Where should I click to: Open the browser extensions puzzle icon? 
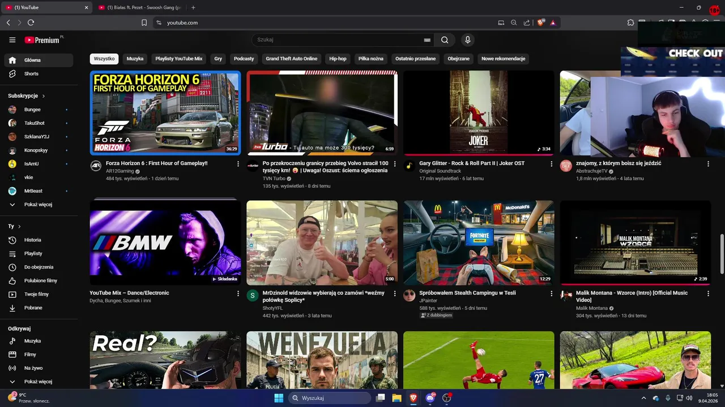[630, 23]
